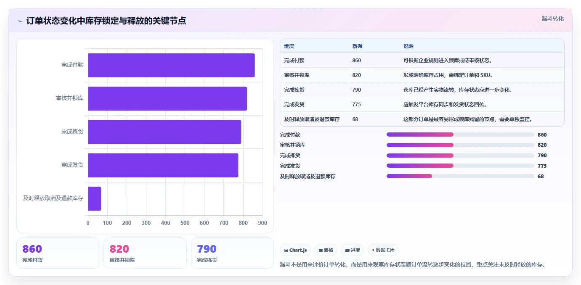Image resolution: width=581 pixels, height=285 pixels.
Task: Click the 表格 tag pill
Action: [x=326, y=250]
